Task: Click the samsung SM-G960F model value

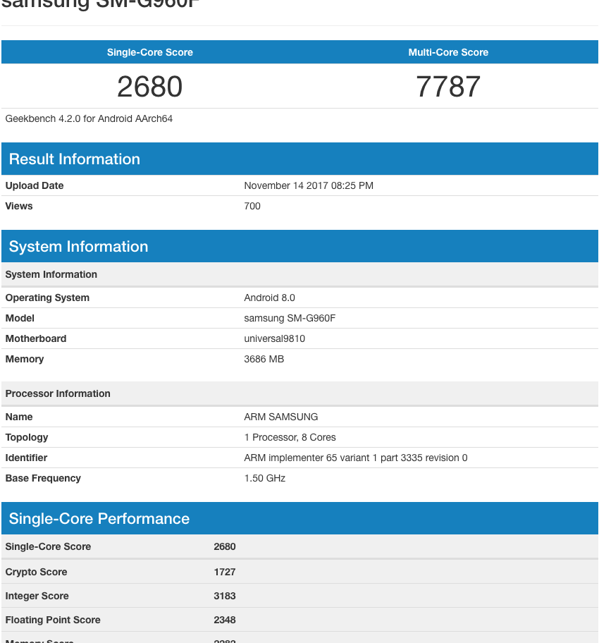Action: pyautogui.click(x=290, y=318)
